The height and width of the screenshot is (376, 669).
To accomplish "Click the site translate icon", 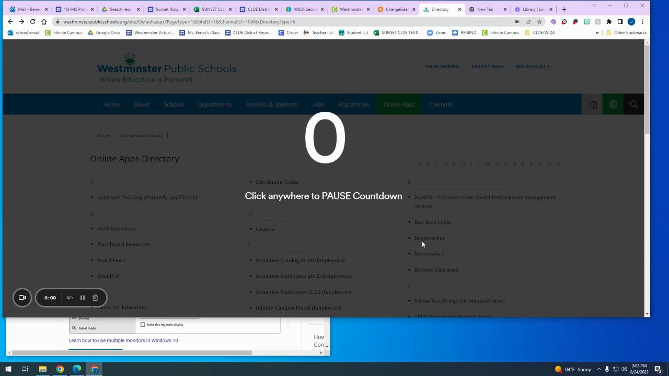I will pos(592,104).
